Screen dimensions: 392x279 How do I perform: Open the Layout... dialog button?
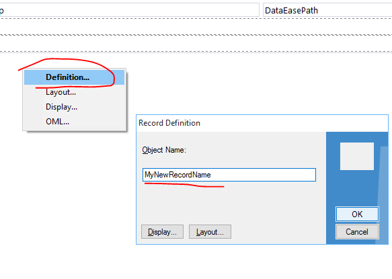point(210,232)
